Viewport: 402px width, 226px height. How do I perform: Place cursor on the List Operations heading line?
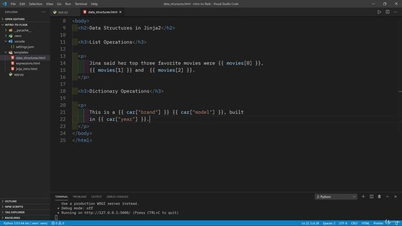[x=112, y=42]
